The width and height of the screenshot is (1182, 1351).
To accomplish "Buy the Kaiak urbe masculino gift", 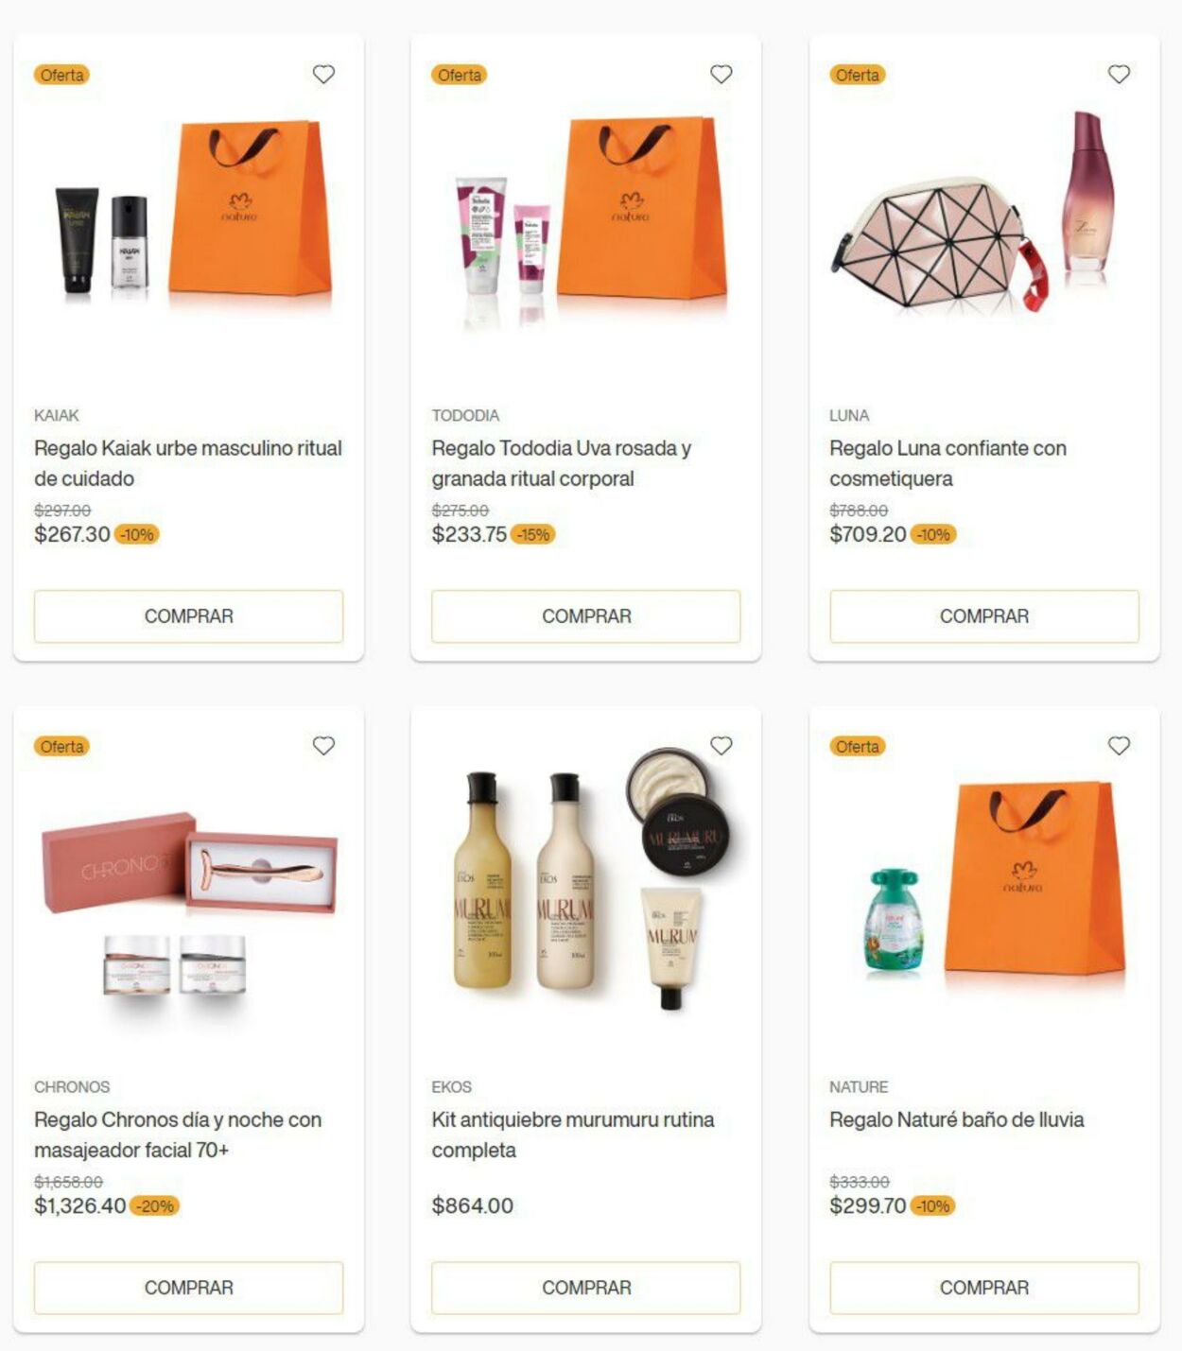I will click(188, 616).
